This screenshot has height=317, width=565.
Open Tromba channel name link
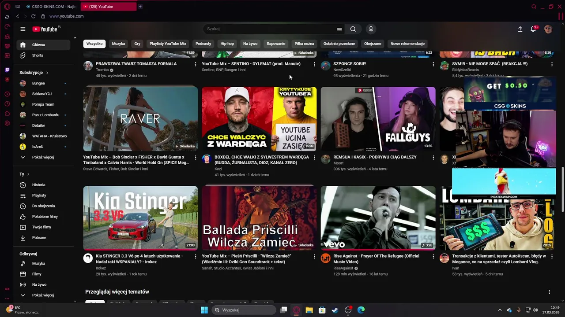(x=102, y=70)
